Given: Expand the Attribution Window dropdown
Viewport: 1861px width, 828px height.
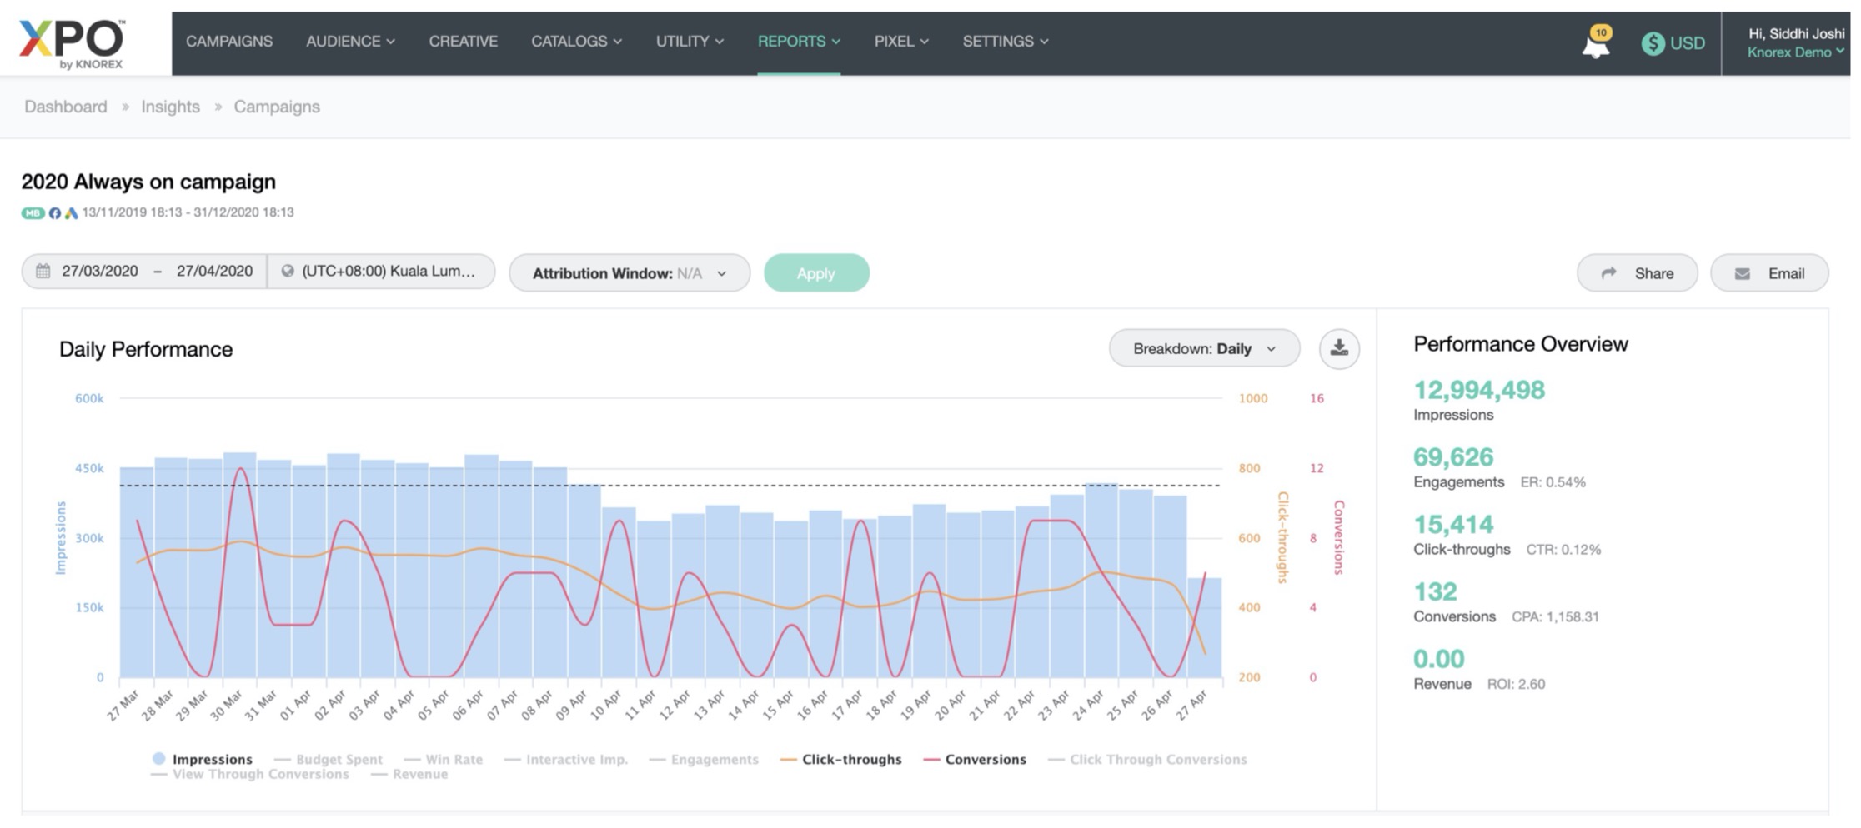Looking at the screenshot, I should pos(630,273).
